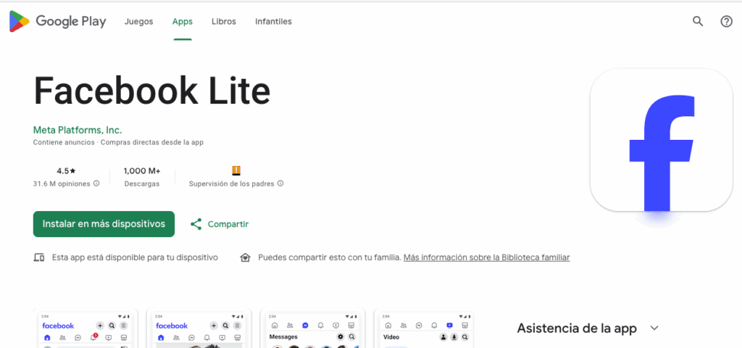This screenshot has width=742, height=348.
Task: Click Esta app está disponible para tu dispositivo
Action: pos(135,257)
